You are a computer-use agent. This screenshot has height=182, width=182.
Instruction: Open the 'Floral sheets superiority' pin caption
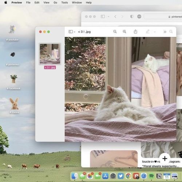[x=161, y=166]
